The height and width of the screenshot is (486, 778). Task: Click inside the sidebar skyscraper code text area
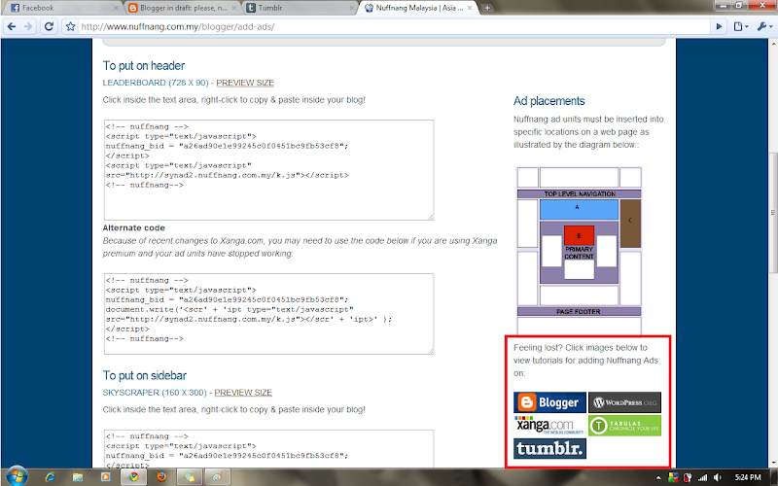pos(268,448)
